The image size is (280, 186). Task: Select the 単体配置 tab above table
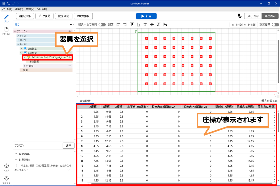pyautogui.click(x=85, y=101)
